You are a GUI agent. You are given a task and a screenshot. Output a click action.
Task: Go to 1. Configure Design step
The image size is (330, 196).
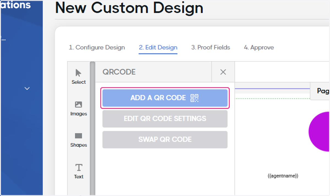[x=97, y=47]
